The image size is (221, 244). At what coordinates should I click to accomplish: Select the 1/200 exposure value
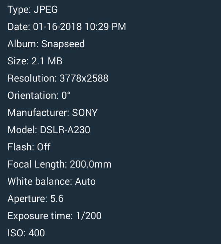tap(89, 216)
